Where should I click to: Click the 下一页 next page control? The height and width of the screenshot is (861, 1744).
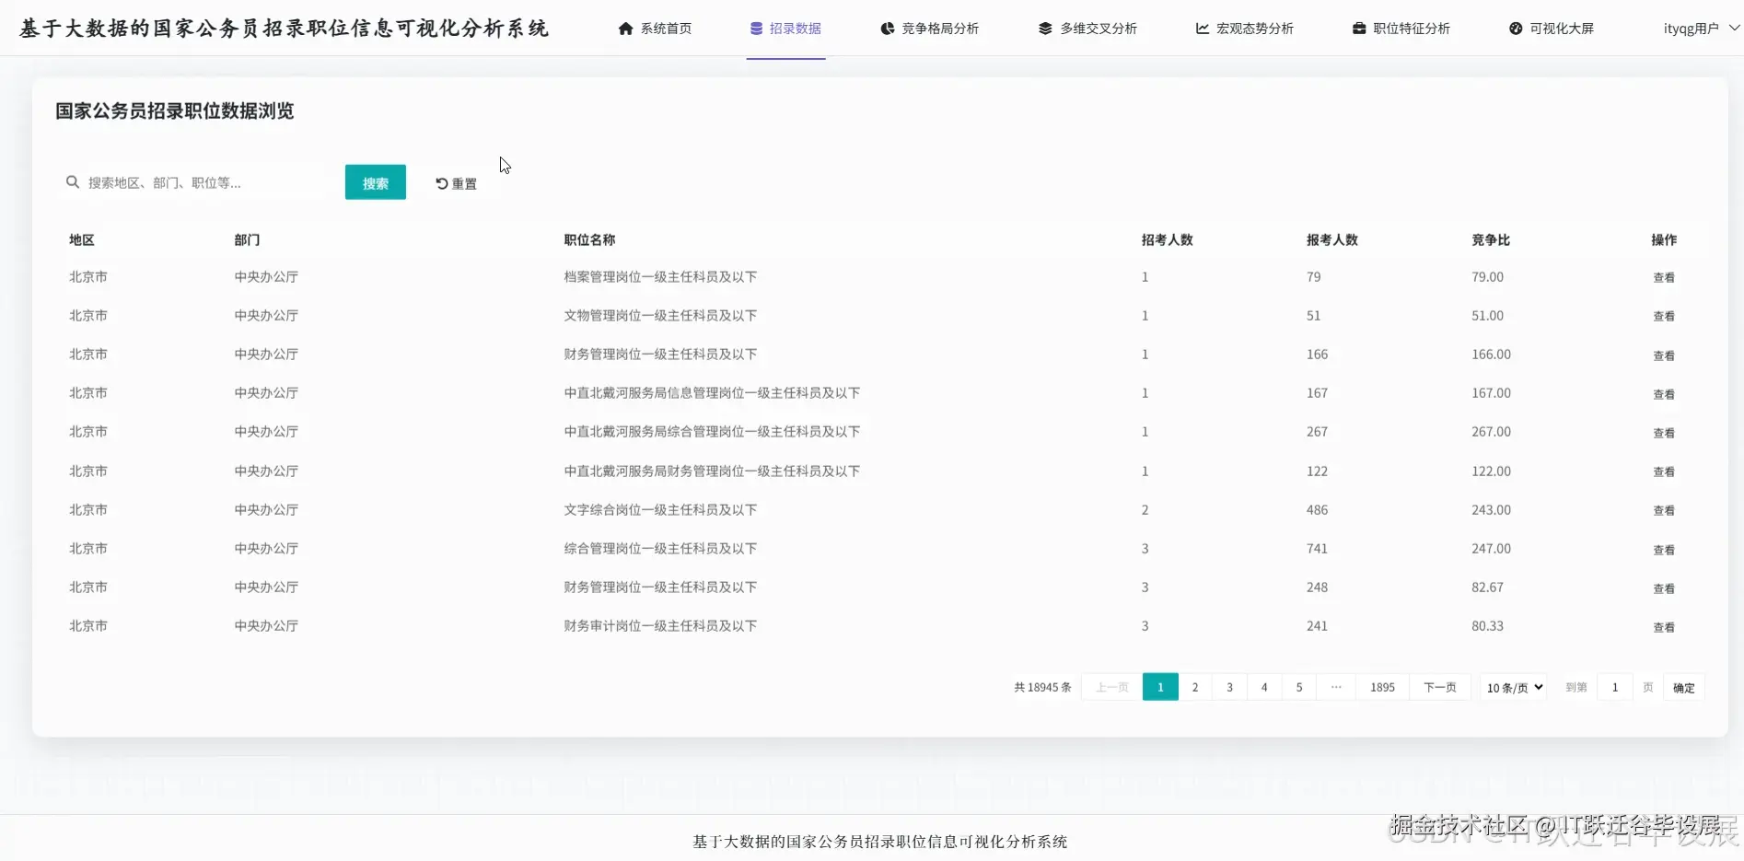click(x=1439, y=687)
